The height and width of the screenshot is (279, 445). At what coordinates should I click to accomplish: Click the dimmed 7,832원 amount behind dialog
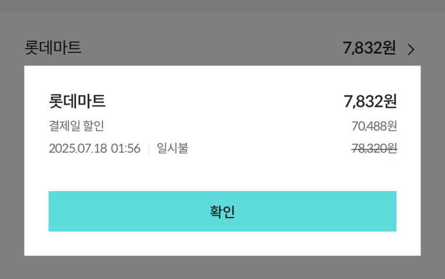point(369,48)
